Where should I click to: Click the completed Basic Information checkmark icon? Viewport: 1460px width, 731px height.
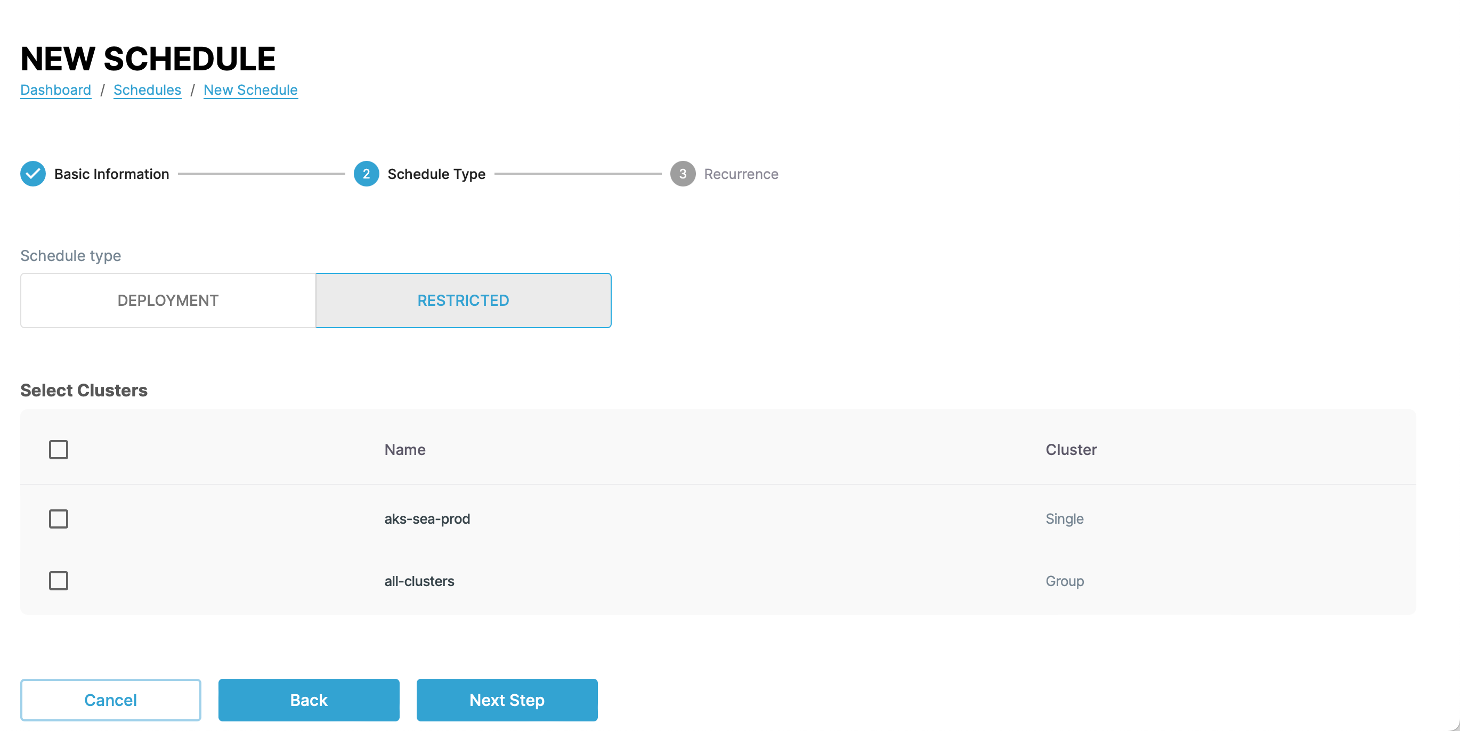tap(33, 174)
